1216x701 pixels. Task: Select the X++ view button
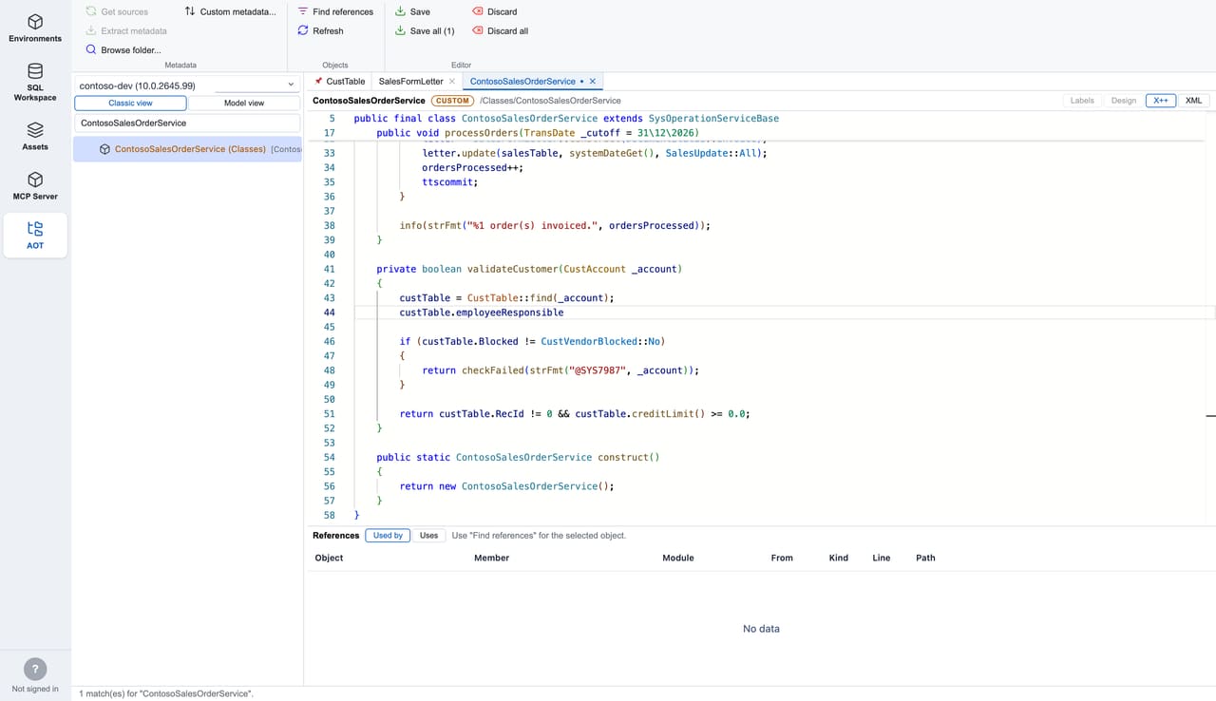tap(1161, 100)
